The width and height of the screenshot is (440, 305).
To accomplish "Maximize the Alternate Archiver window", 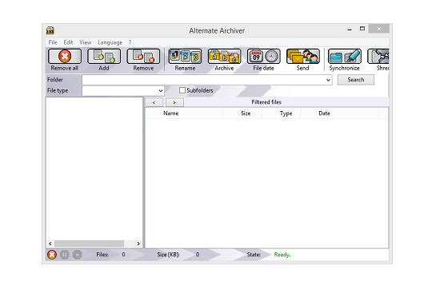I will (362, 29).
